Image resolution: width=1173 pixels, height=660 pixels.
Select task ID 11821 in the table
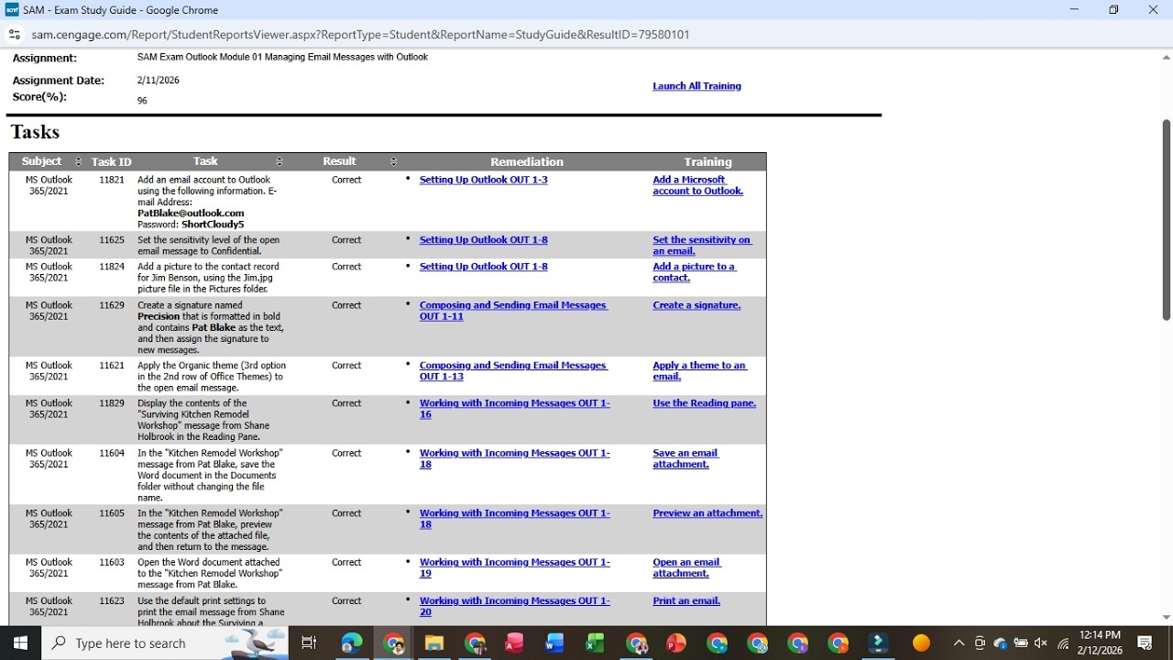112,180
